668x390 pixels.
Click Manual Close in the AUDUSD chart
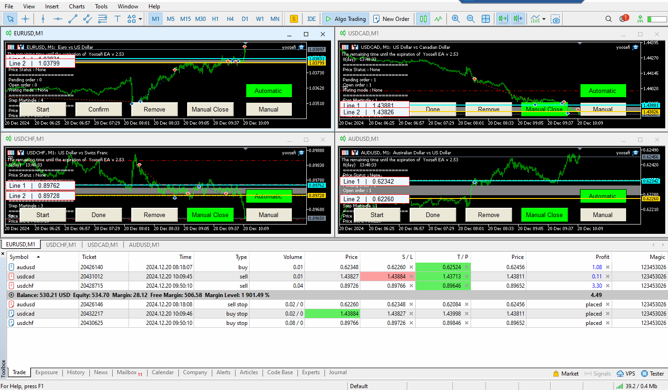point(544,215)
